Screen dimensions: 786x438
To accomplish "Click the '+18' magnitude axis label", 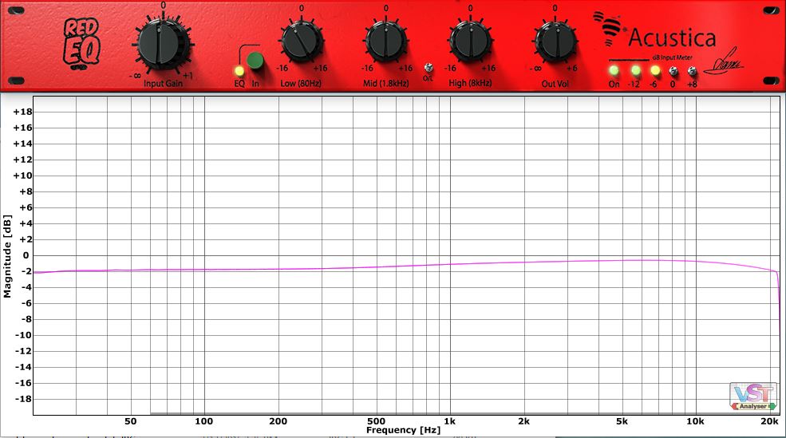I will coord(22,112).
